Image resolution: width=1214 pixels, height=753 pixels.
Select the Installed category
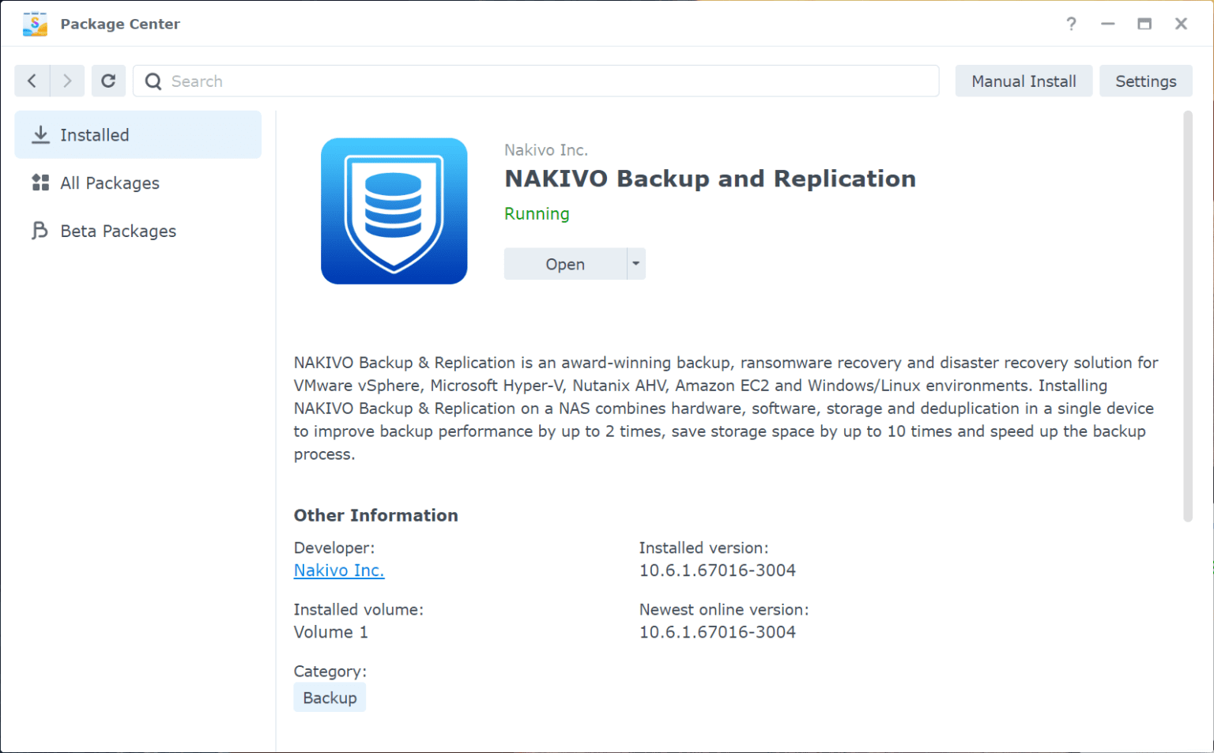pos(94,134)
